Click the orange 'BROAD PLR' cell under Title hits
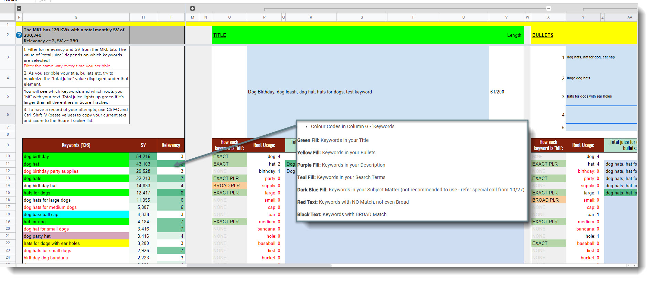Viewport: 652px width, 281px height. pos(229,186)
